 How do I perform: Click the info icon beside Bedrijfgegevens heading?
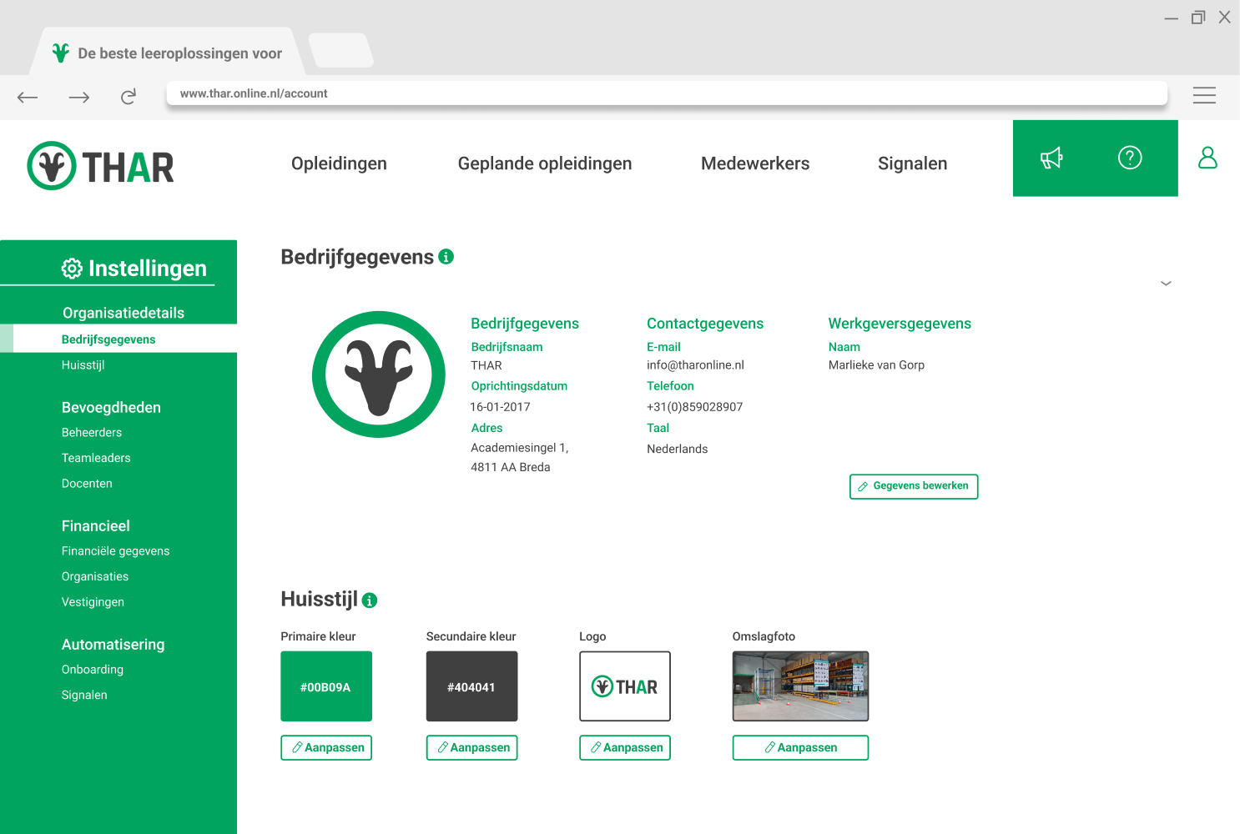click(446, 257)
